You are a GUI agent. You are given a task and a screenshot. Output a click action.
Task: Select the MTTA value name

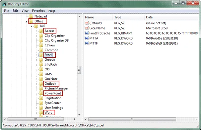[94, 38]
